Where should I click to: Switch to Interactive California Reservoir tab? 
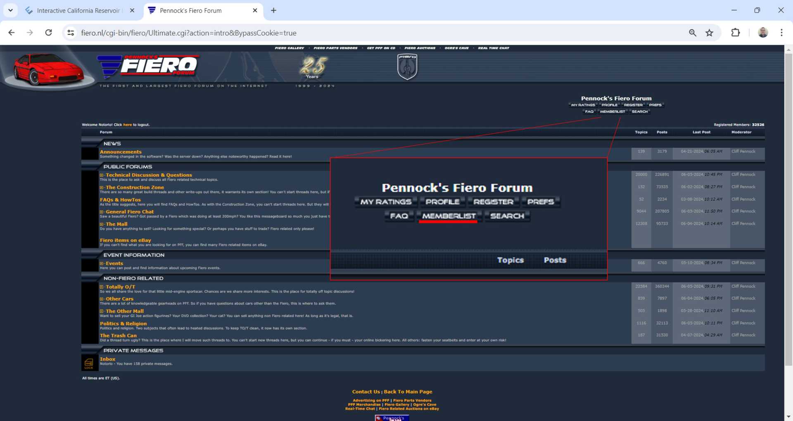(78, 10)
